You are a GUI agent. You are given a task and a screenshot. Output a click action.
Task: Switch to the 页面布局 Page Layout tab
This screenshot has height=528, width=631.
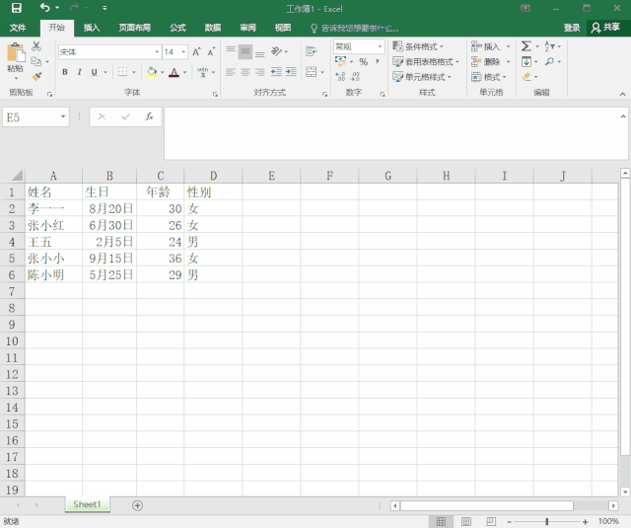134,28
